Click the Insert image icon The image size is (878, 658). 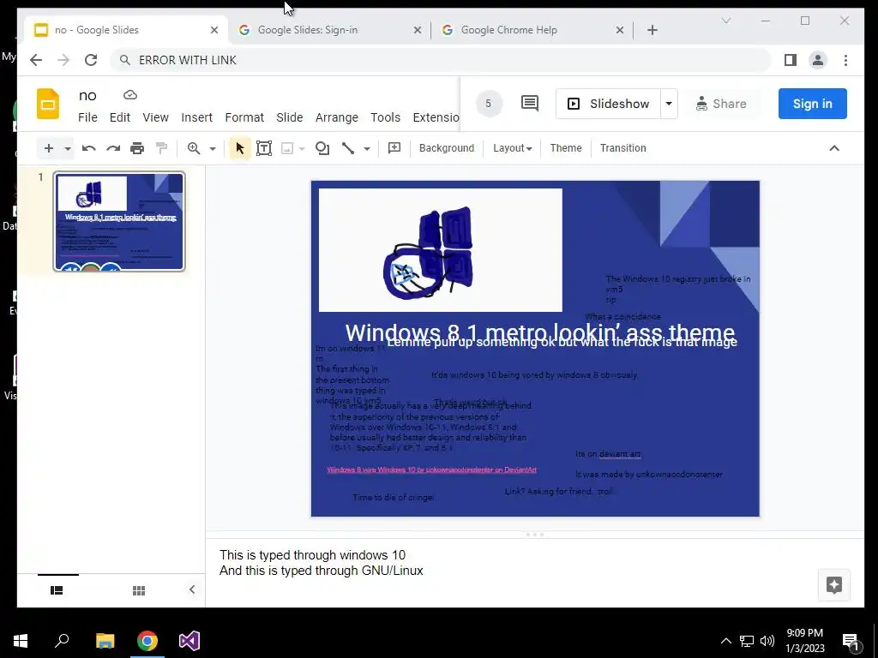(x=286, y=148)
